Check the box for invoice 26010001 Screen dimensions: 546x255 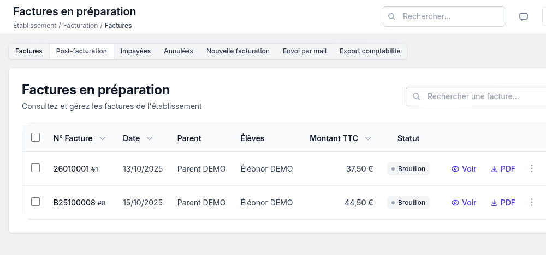(35, 168)
